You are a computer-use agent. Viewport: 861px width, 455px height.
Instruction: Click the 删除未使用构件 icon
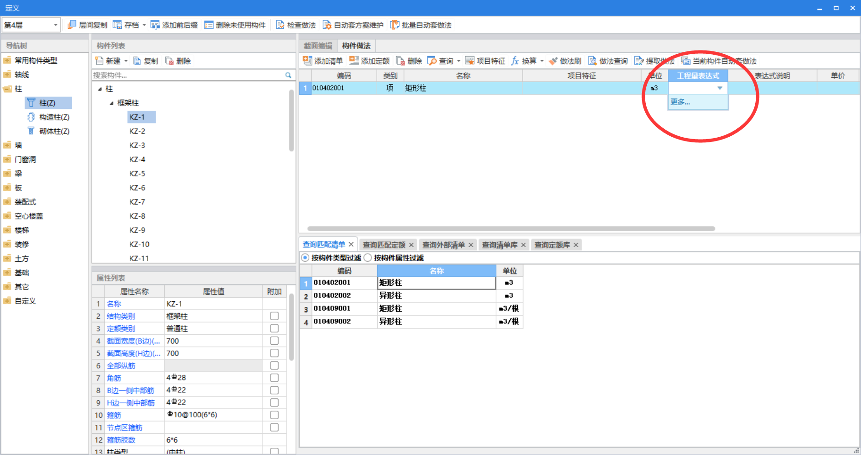coord(209,25)
